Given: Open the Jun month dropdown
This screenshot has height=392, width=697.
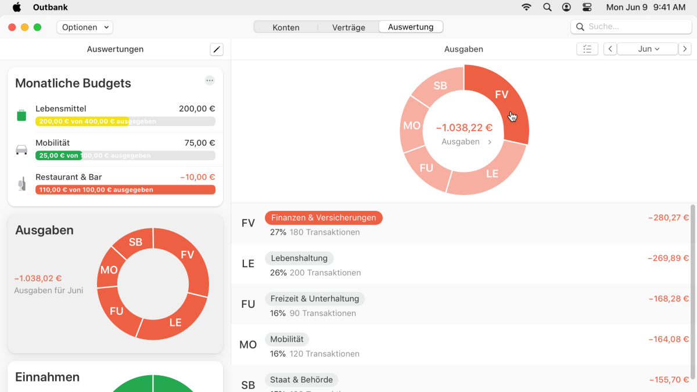Looking at the screenshot, I should (648, 49).
